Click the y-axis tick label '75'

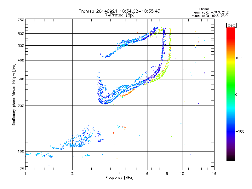(22, 169)
